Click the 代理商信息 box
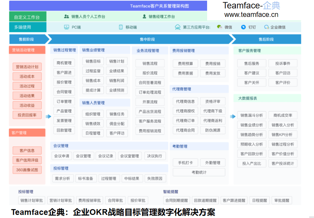The height and width of the screenshot is (218, 314). [185, 101]
